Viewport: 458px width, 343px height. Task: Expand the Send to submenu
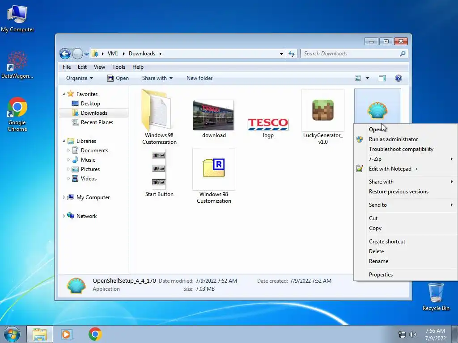(405, 205)
